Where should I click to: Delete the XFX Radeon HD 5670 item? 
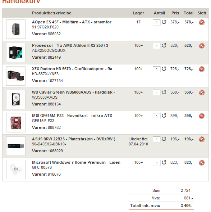[x=202, y=69]
